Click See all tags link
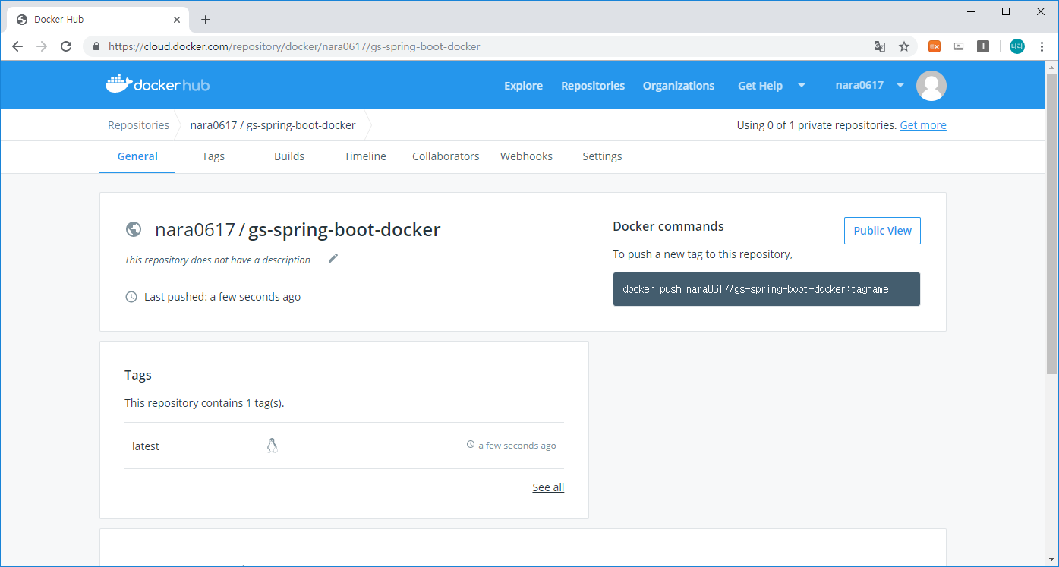 pyautogui.click(x=548, y=487)
